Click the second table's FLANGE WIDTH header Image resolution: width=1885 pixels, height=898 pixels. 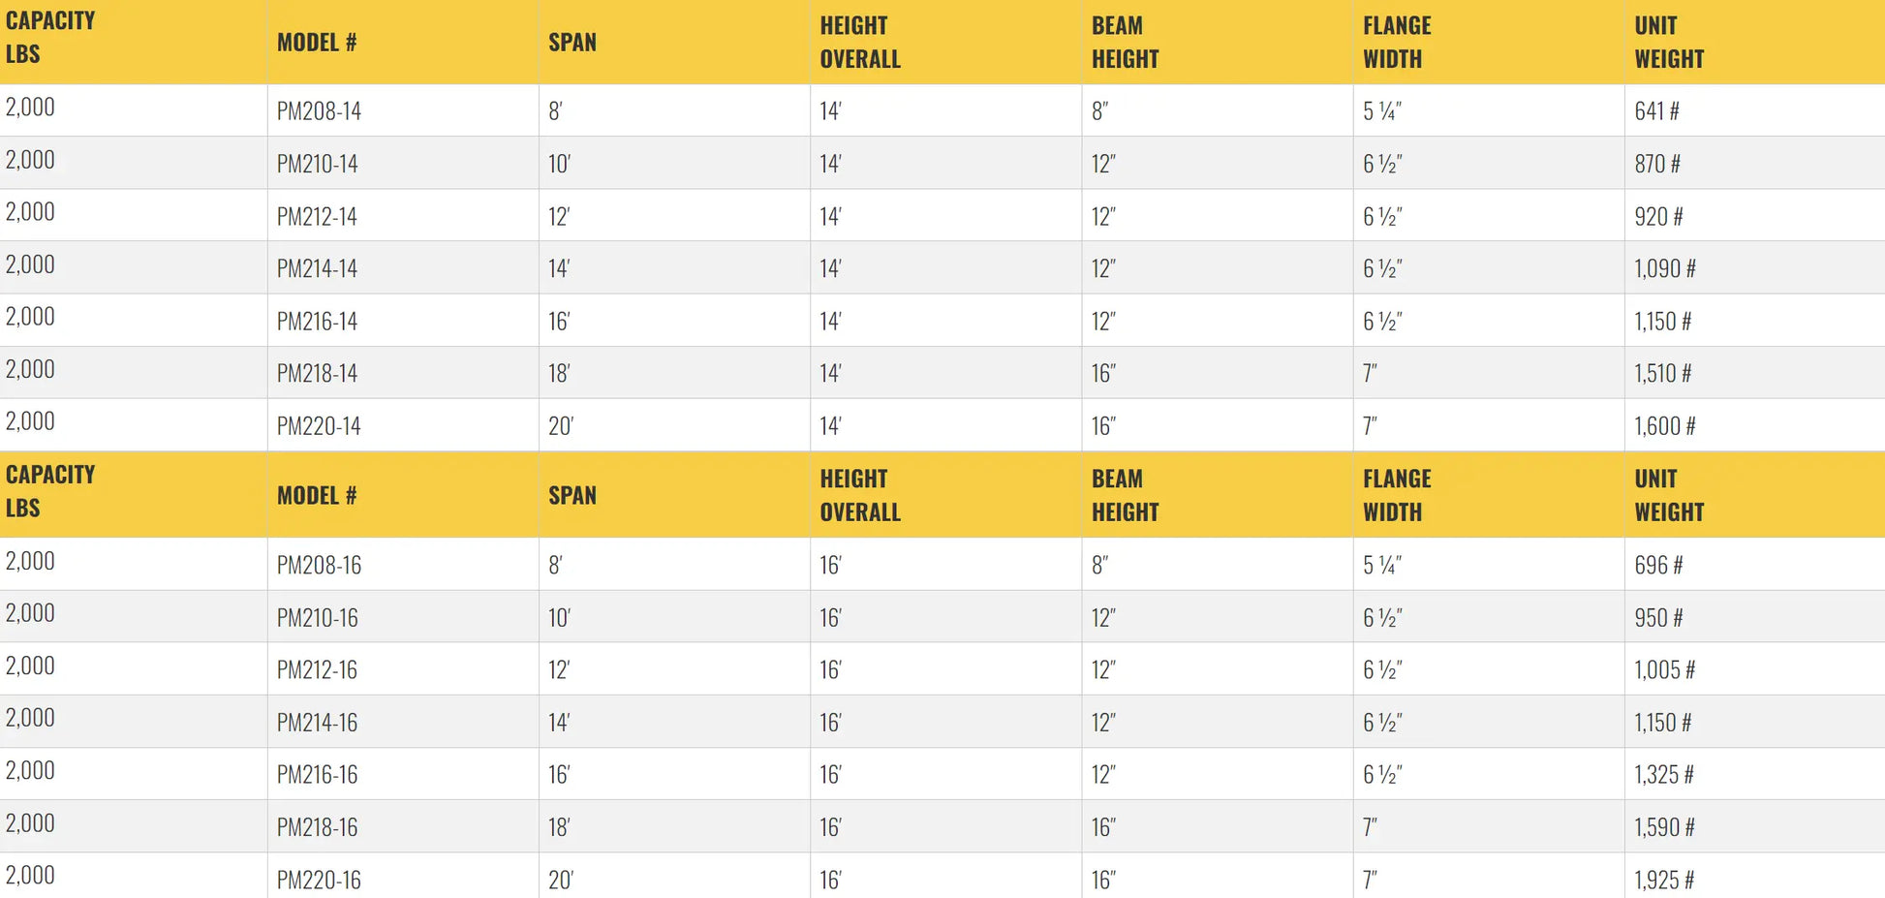pyautogui.click(x=1397, y=495)
